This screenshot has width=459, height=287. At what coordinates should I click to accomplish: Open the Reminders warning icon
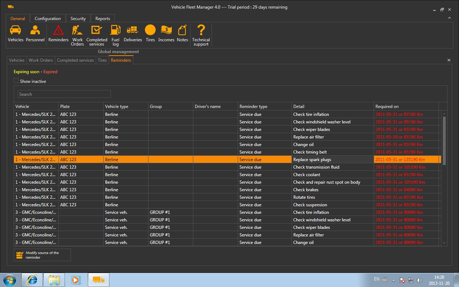tap(58, 34)
